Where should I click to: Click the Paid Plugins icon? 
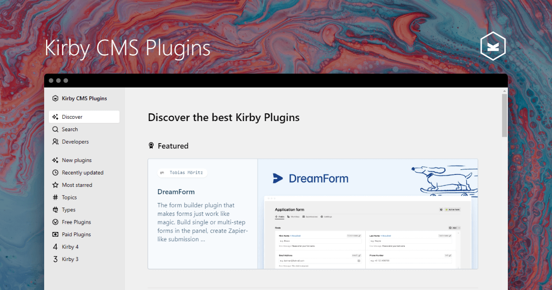[56, 234]
